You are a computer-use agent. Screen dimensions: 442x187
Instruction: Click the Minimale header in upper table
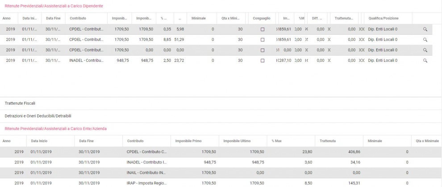pyautogui.click(x=198, y=18)
